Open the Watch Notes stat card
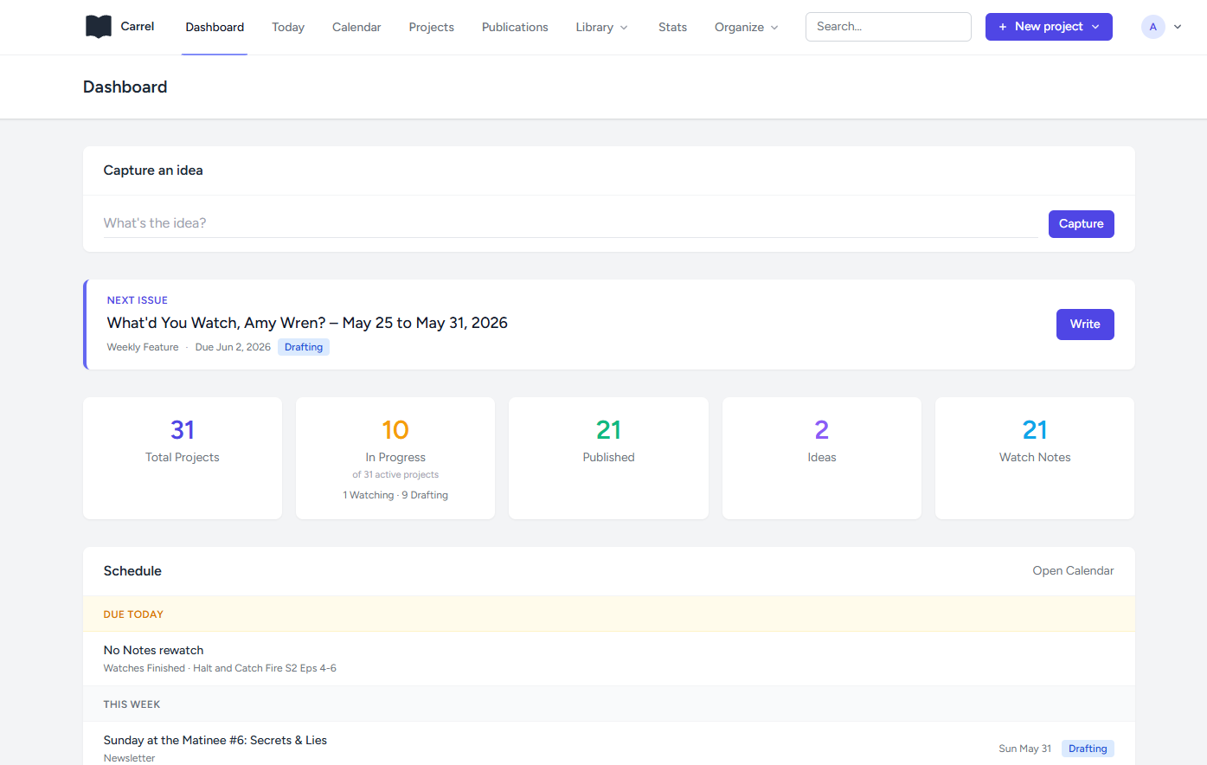This screenshot has height=765, width=1207. 1035,458
